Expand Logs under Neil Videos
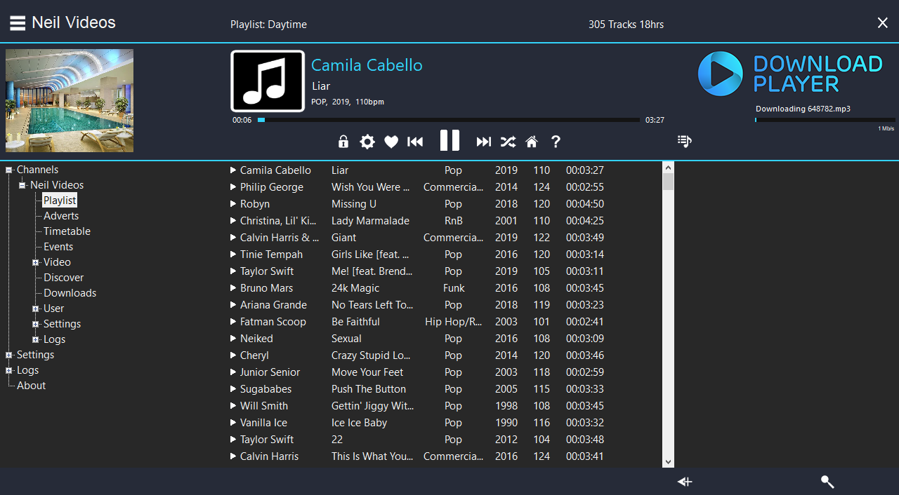Image resolution: width=899 pixels, height=495 pixels. tap(36, 339)
